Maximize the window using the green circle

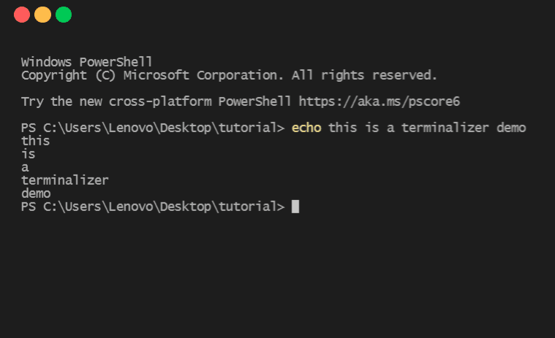[x=64, y=15]
